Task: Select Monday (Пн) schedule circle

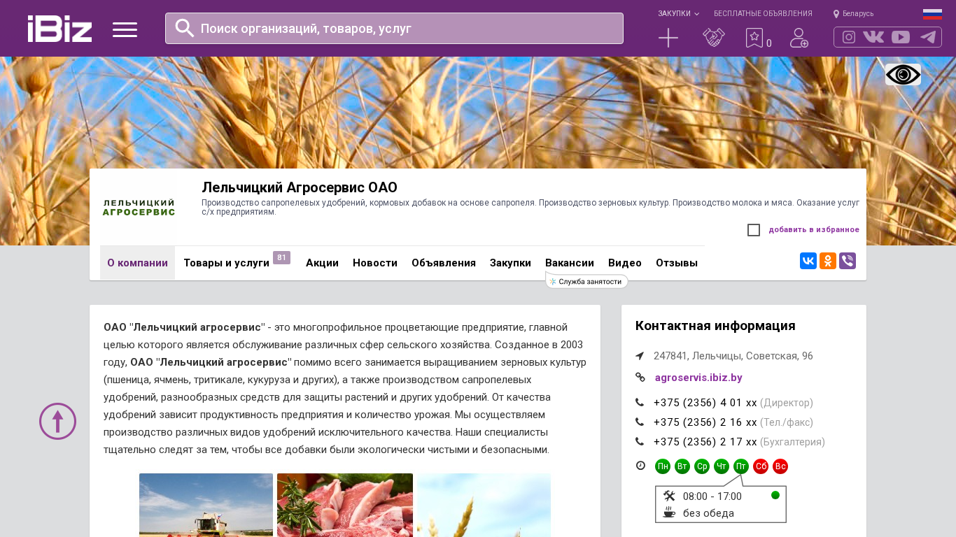Action: click(663, 466)
